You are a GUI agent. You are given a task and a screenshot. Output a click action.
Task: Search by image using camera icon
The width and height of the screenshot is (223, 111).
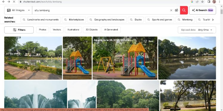[177, 10]
